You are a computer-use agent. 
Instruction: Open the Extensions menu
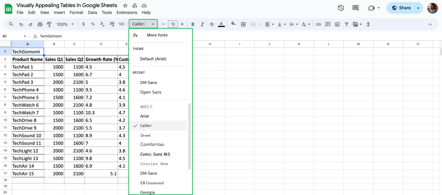[x=126, y=12]
